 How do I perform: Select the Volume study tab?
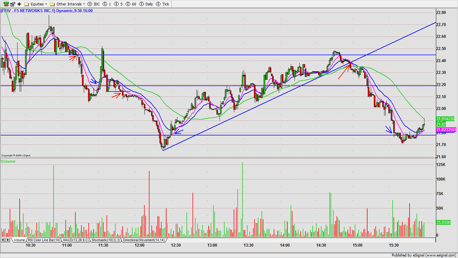tap(19, 240)
